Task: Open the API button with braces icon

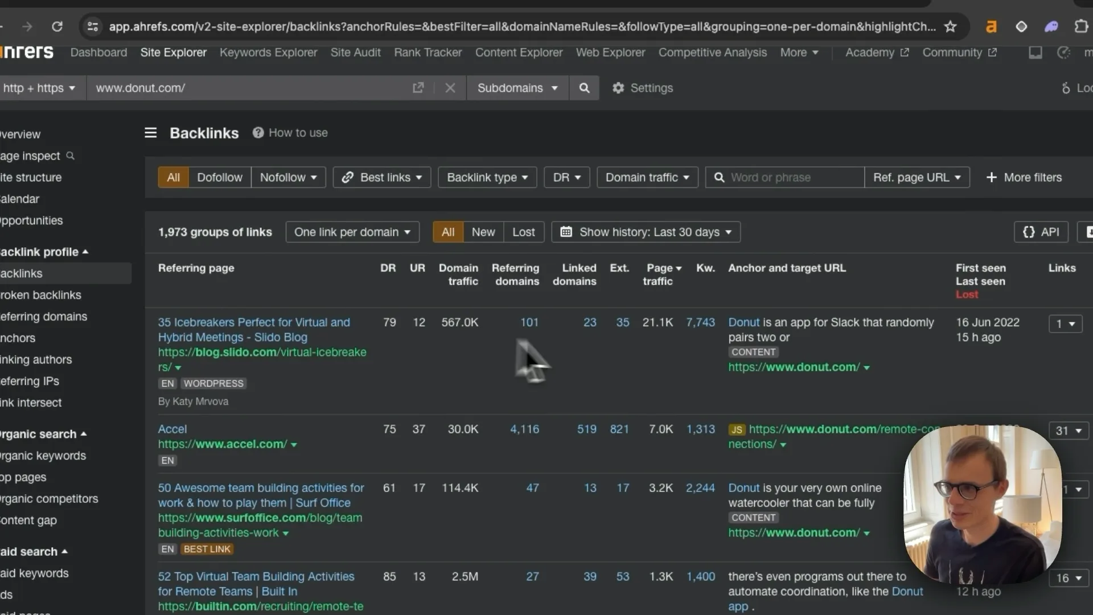Action: pos(1041,232)
